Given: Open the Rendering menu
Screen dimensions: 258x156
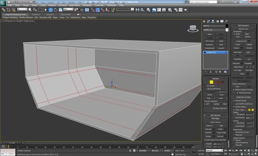Looking at the screenshot, I should (x=87, y=5).
